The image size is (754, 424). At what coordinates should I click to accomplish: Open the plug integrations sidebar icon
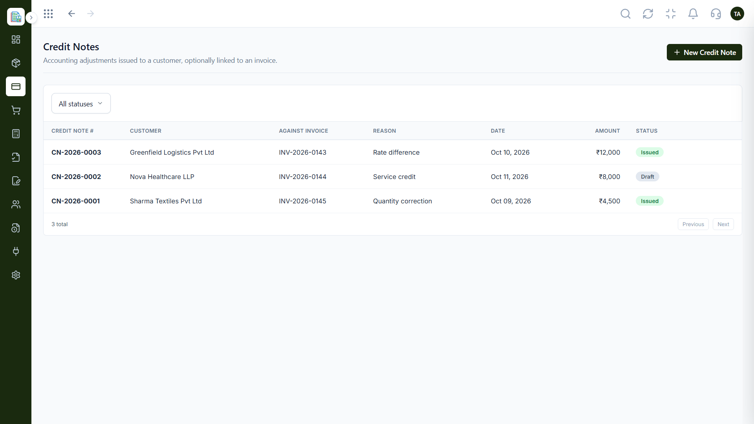click(16, 251)
